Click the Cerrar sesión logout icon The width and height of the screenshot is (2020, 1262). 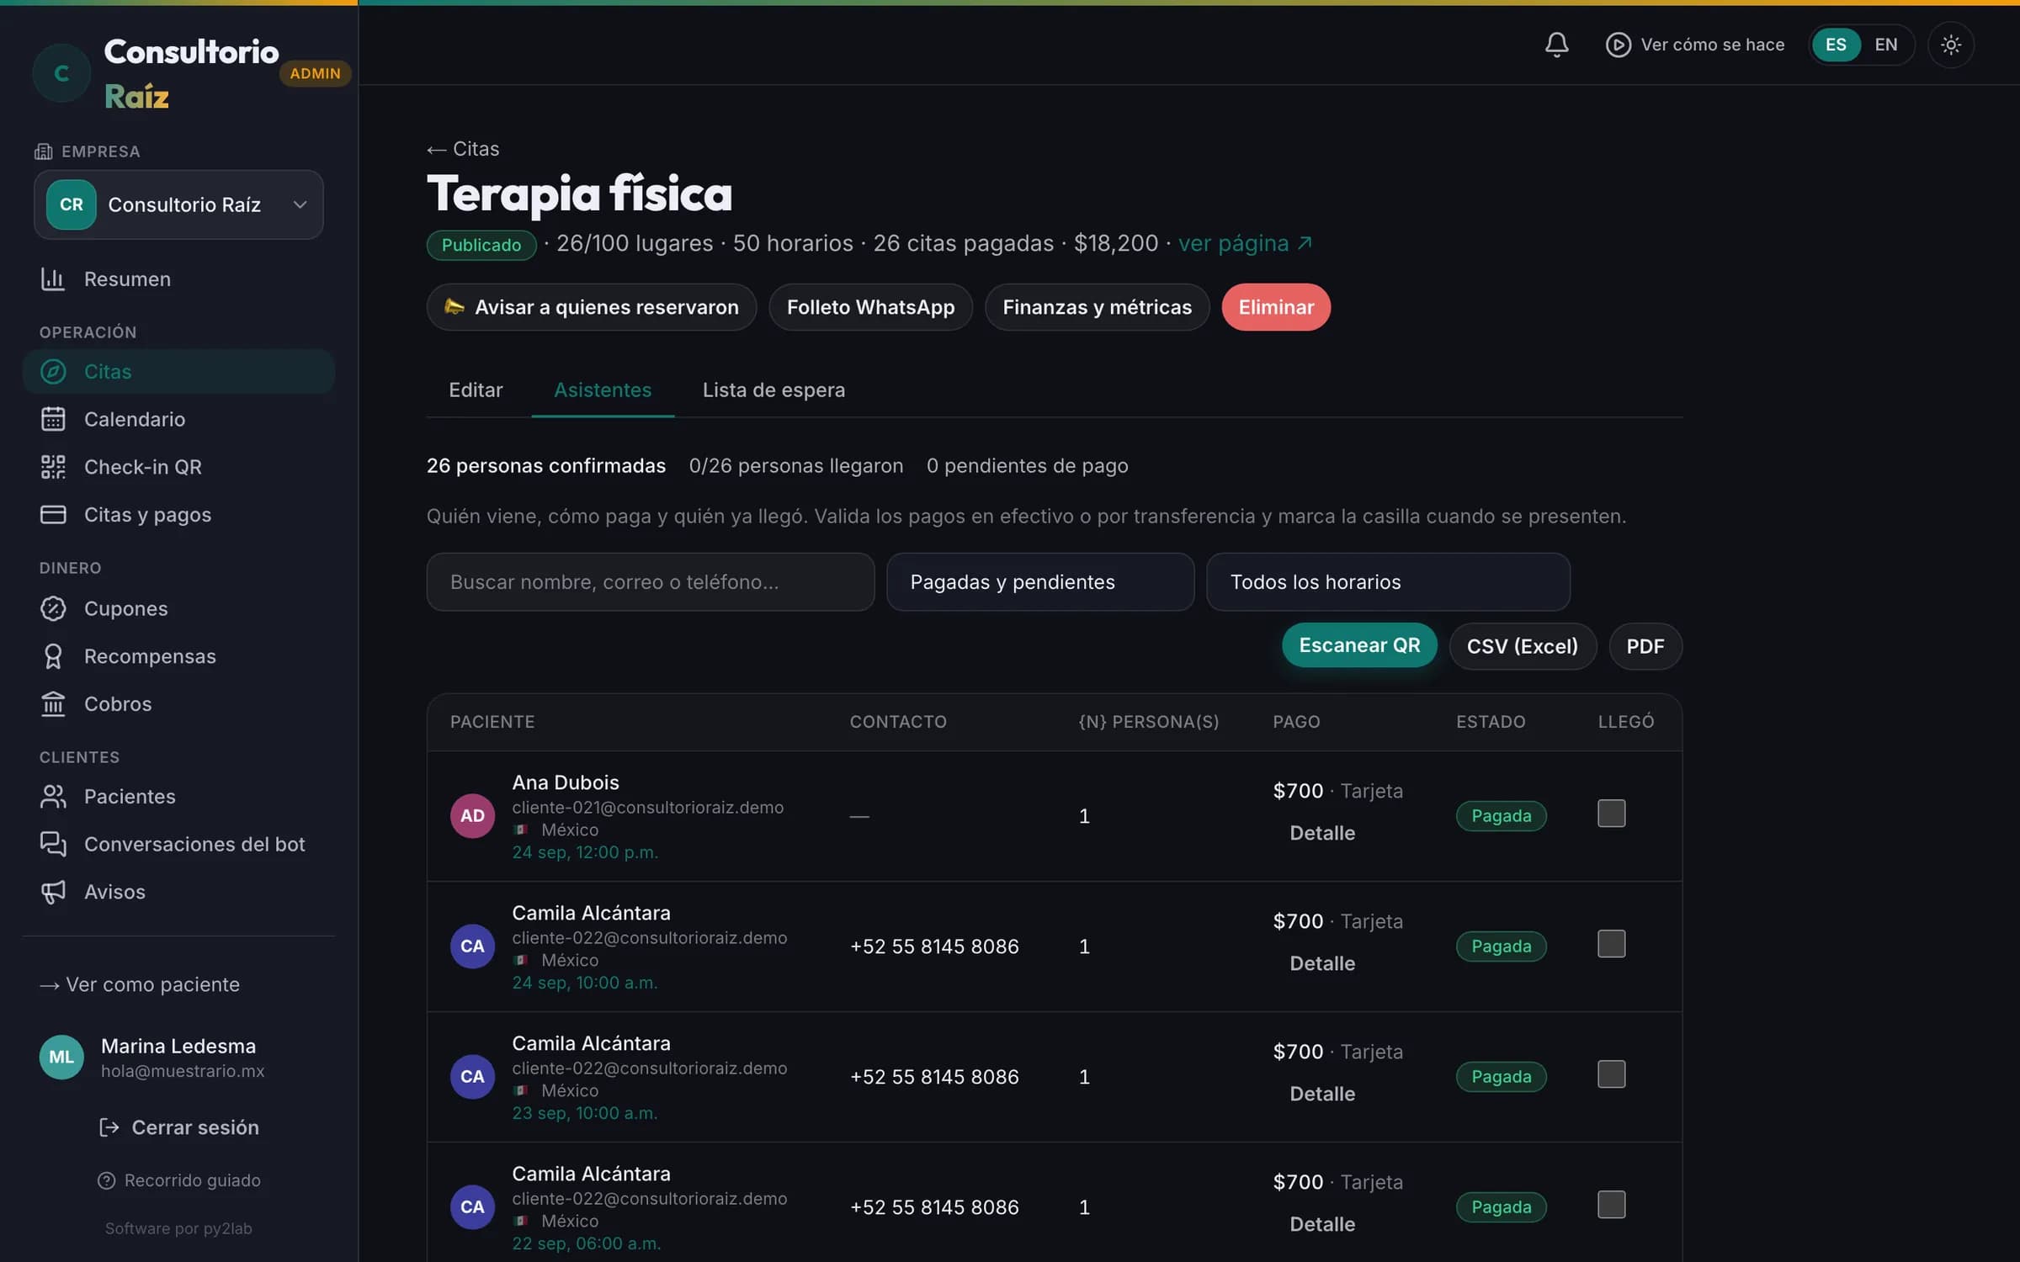(x=109, y=1127)
